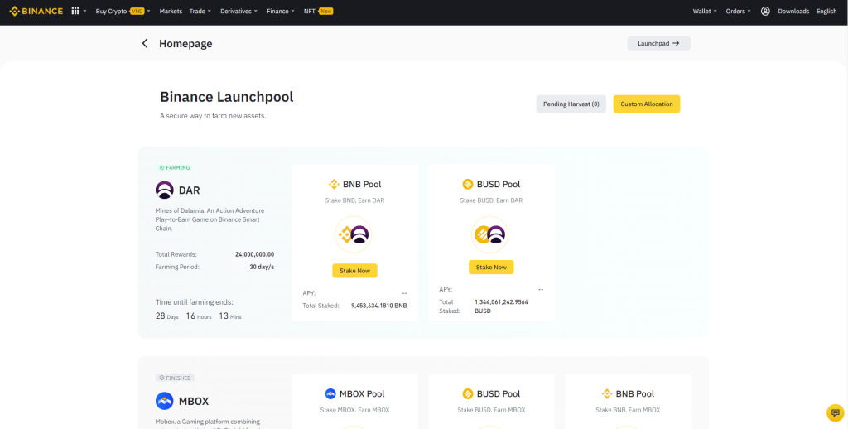
Task: Stake Now in the BUSD Pool
Action: click(x=491, y=268)
